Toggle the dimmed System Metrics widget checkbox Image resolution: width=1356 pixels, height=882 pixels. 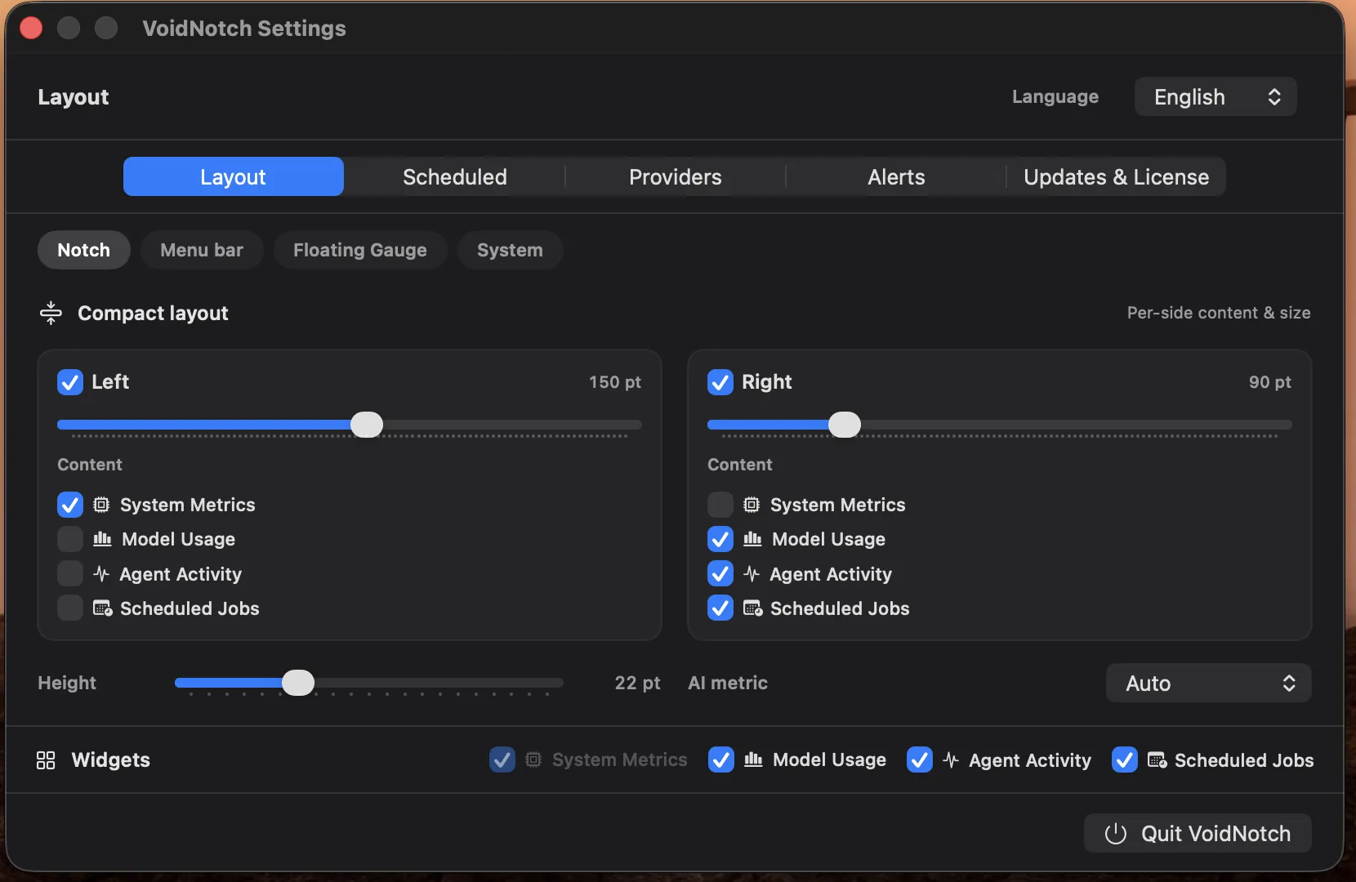pos(502,759)
